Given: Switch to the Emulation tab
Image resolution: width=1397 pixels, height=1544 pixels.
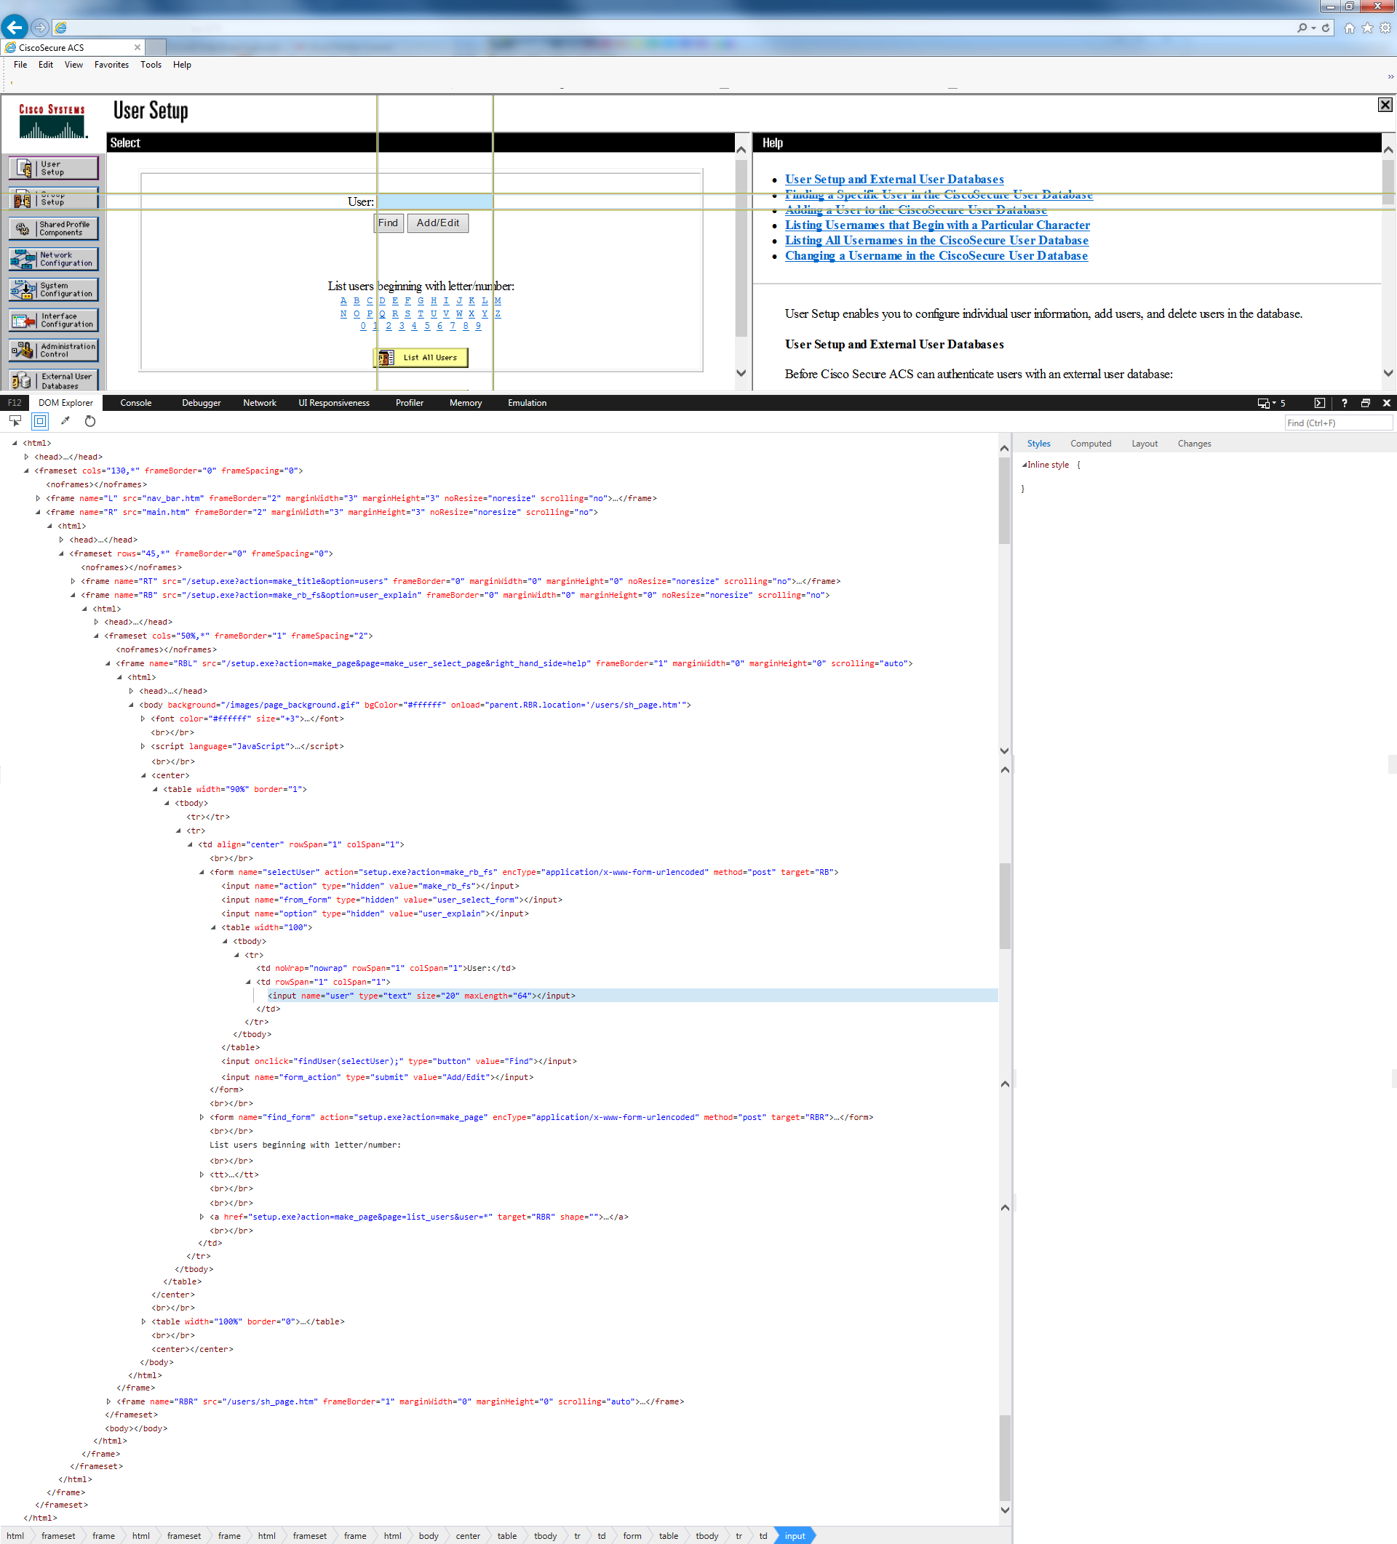Looking at the screenshot, I should [528, 403].
